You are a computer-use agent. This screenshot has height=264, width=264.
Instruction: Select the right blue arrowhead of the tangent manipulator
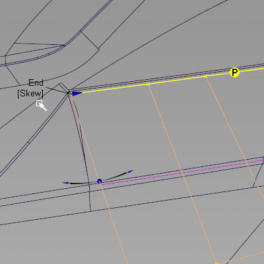coord(131,171)
